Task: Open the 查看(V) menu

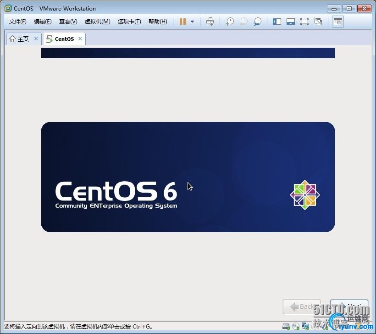Action: 68,22
